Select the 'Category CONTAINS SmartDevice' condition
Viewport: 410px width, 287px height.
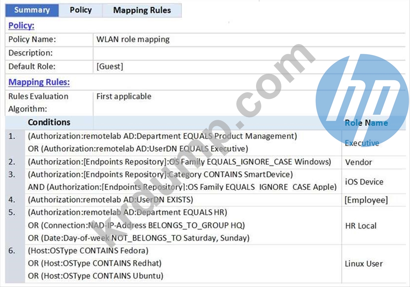160,174
